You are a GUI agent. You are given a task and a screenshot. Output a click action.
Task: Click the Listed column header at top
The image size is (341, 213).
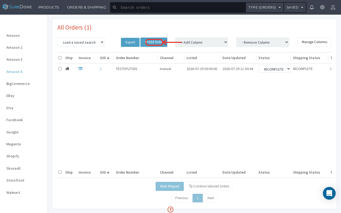(x=192, y=58)
